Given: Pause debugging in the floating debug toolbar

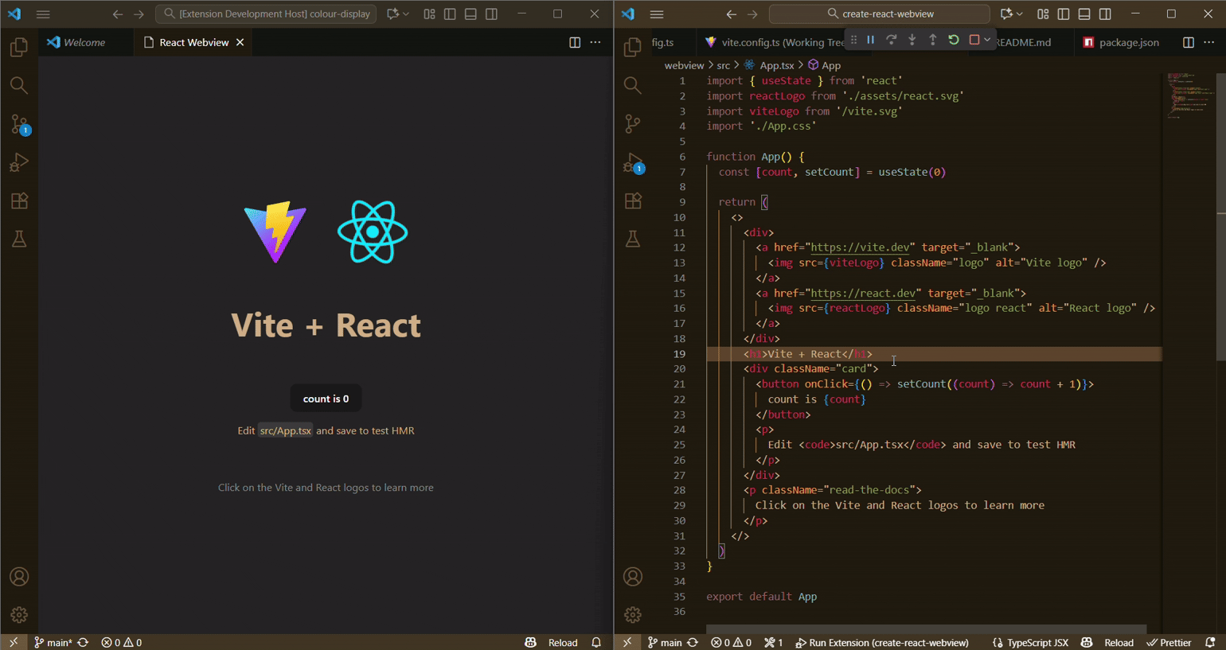Looking at the screenshot, I should [x=870, y=40].
